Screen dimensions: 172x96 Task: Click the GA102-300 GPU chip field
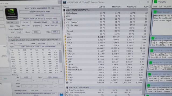coord(40,15)
